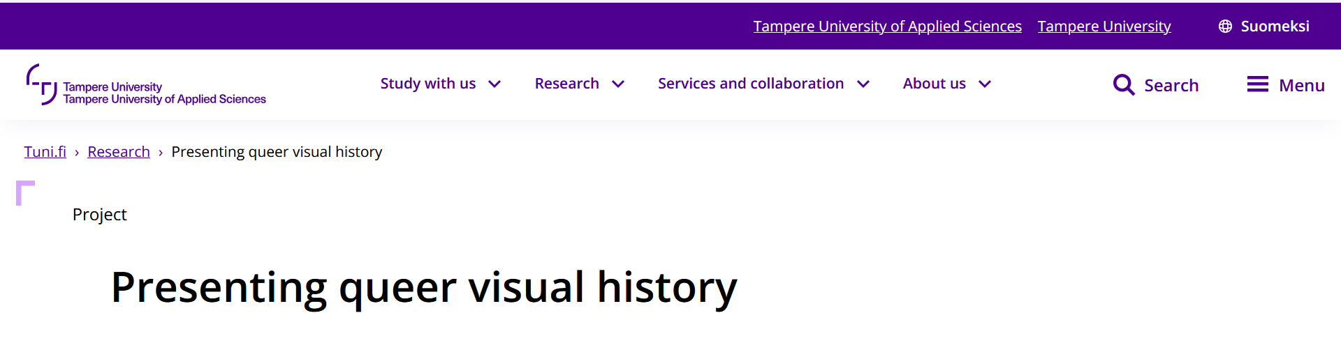Expand Services and collaboration chevron
The height and width of the screenshot is (343, 1341).
click(863, 84)
